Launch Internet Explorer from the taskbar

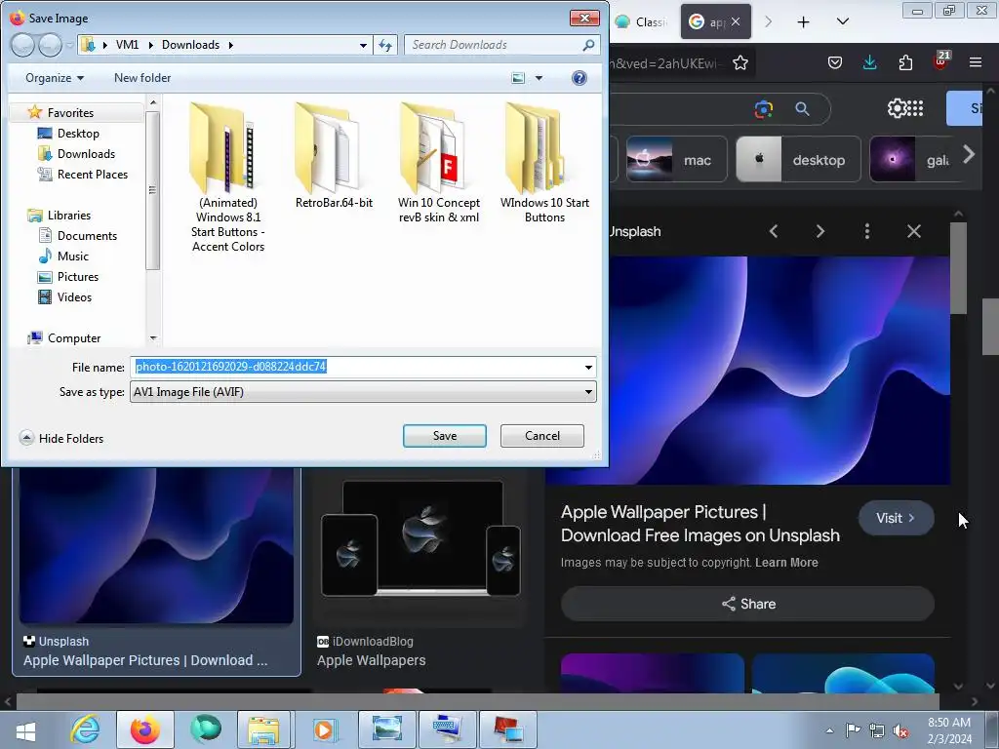(x=85, y=729)
